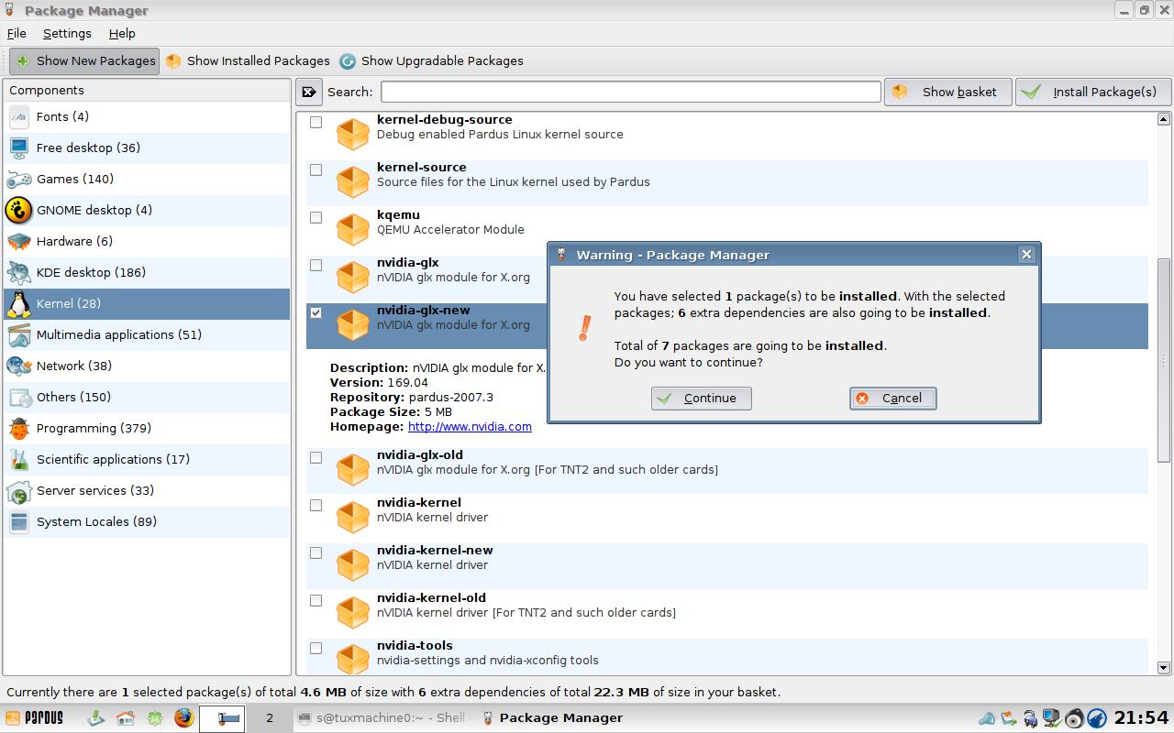This screenshot has width=1174, height=733.
Task: Open the nvidia.com homepage link
Action: point(470,427)
